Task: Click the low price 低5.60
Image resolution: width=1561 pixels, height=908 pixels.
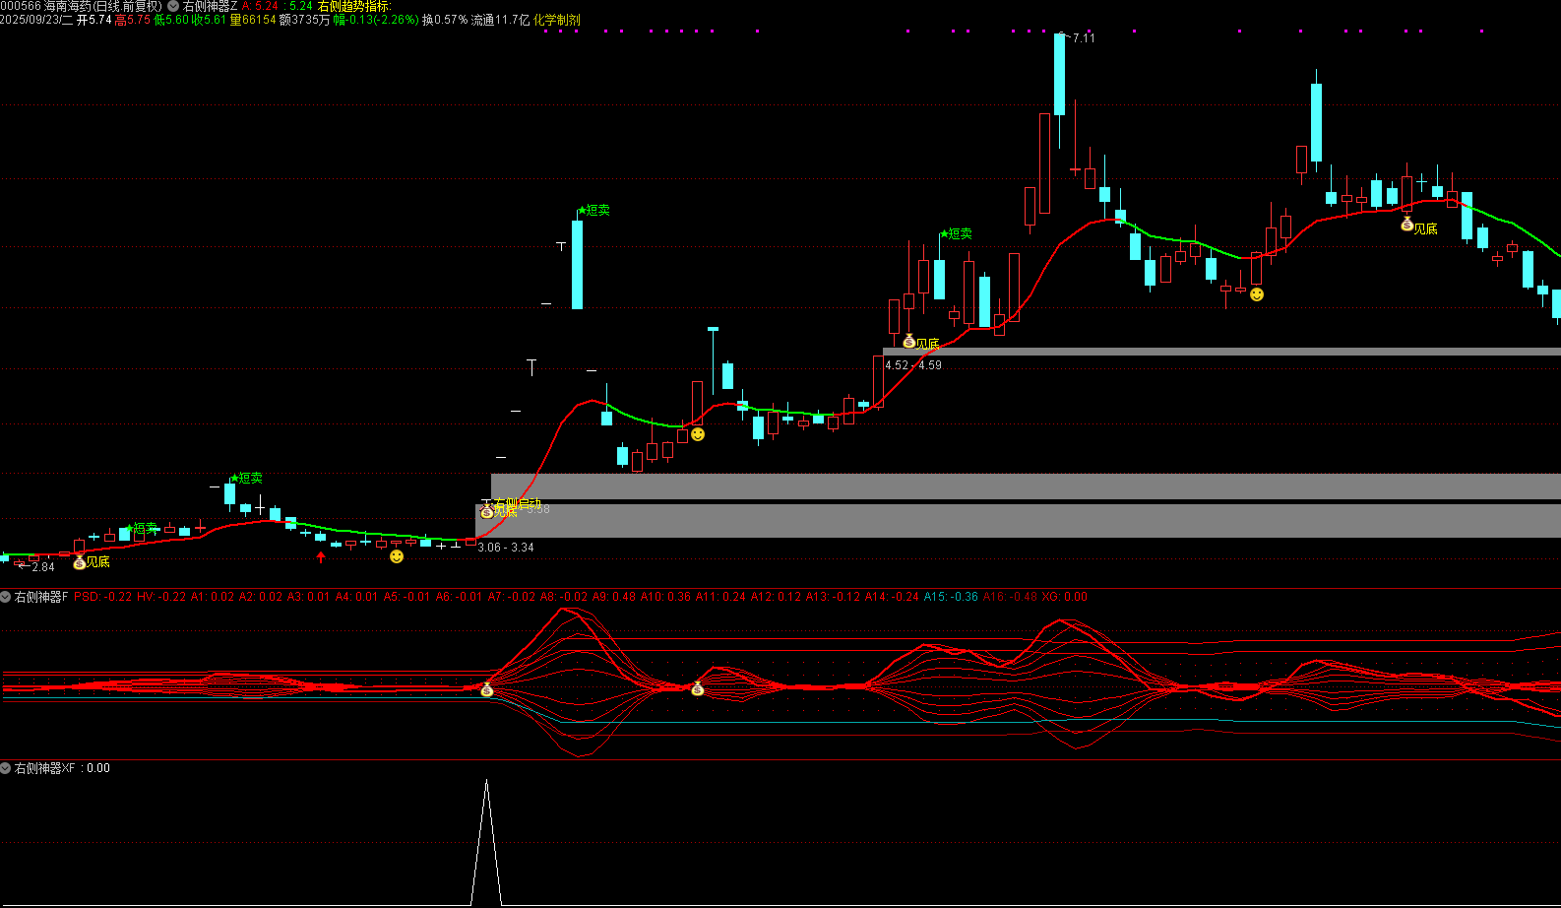Action: pyautogui.click(x=171, y=20)
